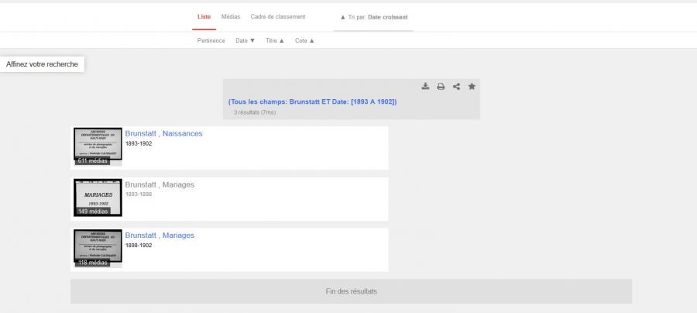Open the Tri par Date croissant dropdown

click(373, 17)
